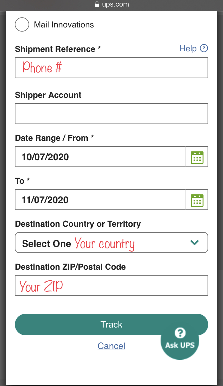Select the From date field showing 10/07/2020

coord(100,157)
